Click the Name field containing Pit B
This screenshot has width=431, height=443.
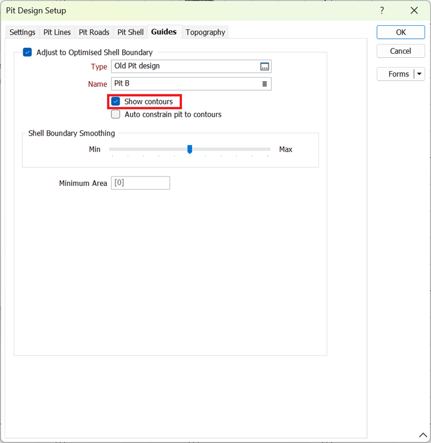pyautogui.click(x=186, y=84)
